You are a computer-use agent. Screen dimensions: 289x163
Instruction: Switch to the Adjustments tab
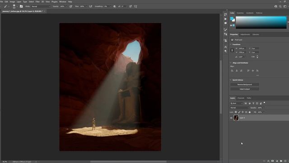[x=245, y=34]
